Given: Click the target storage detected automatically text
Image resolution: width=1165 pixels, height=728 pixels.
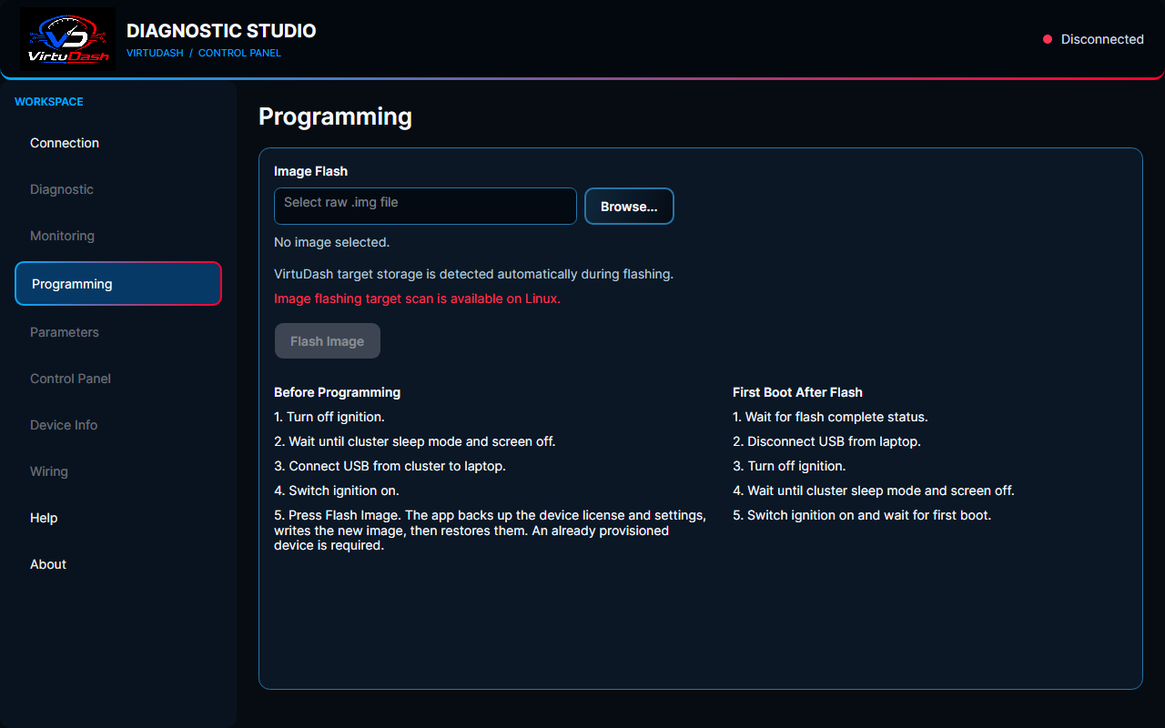Looking at the screenshot, I should click(x=473, y=274).
